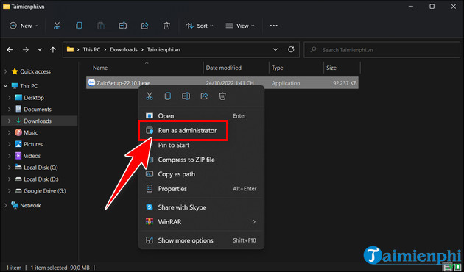Choose Open from the context menu
The width and height of the screenshot is (464, 272).
[x=201, y=115]
